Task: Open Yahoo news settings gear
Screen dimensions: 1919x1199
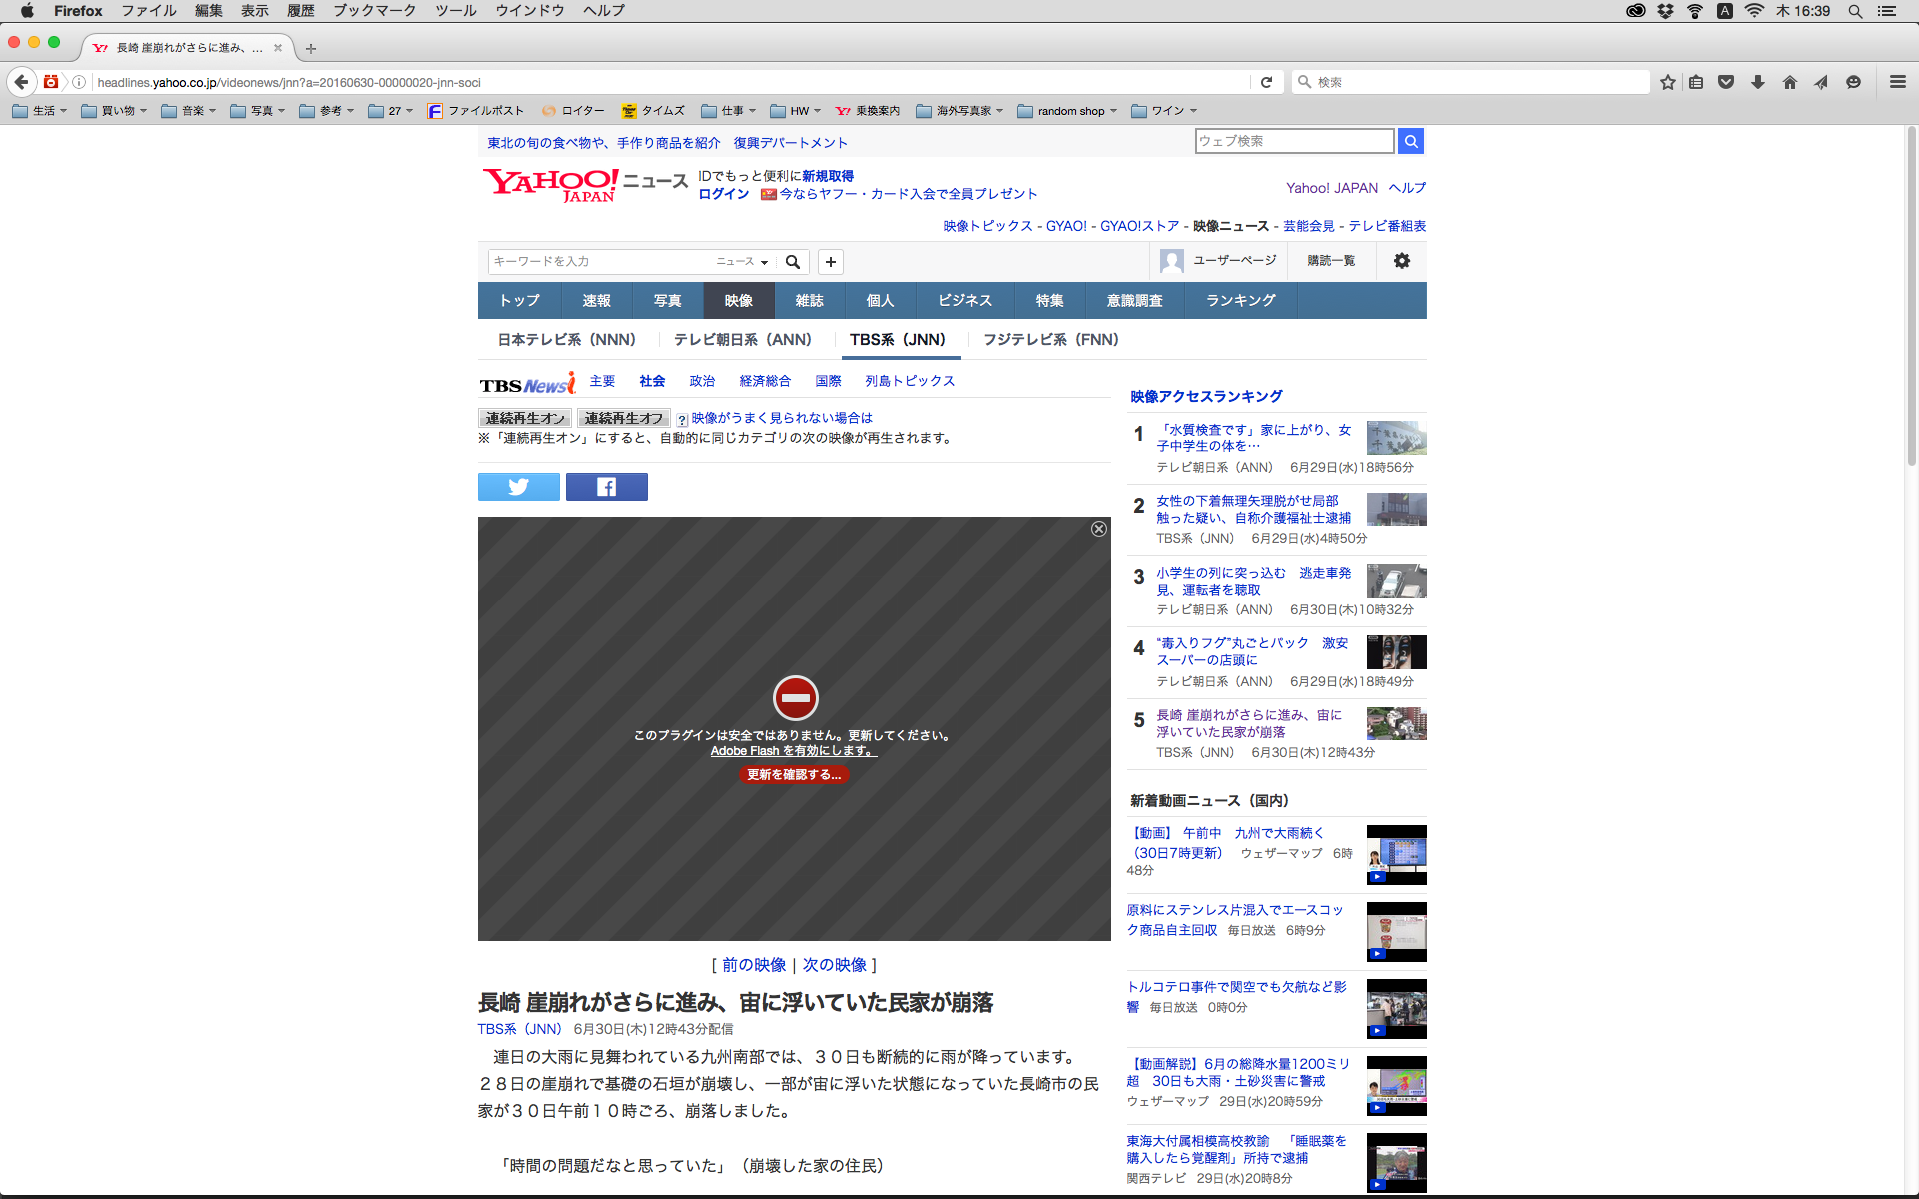Action: (1401, 261)
